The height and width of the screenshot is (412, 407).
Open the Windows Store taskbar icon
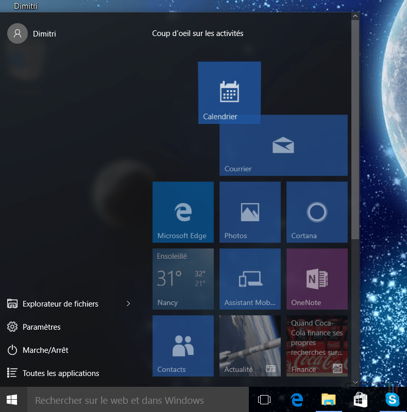(360, 400)
